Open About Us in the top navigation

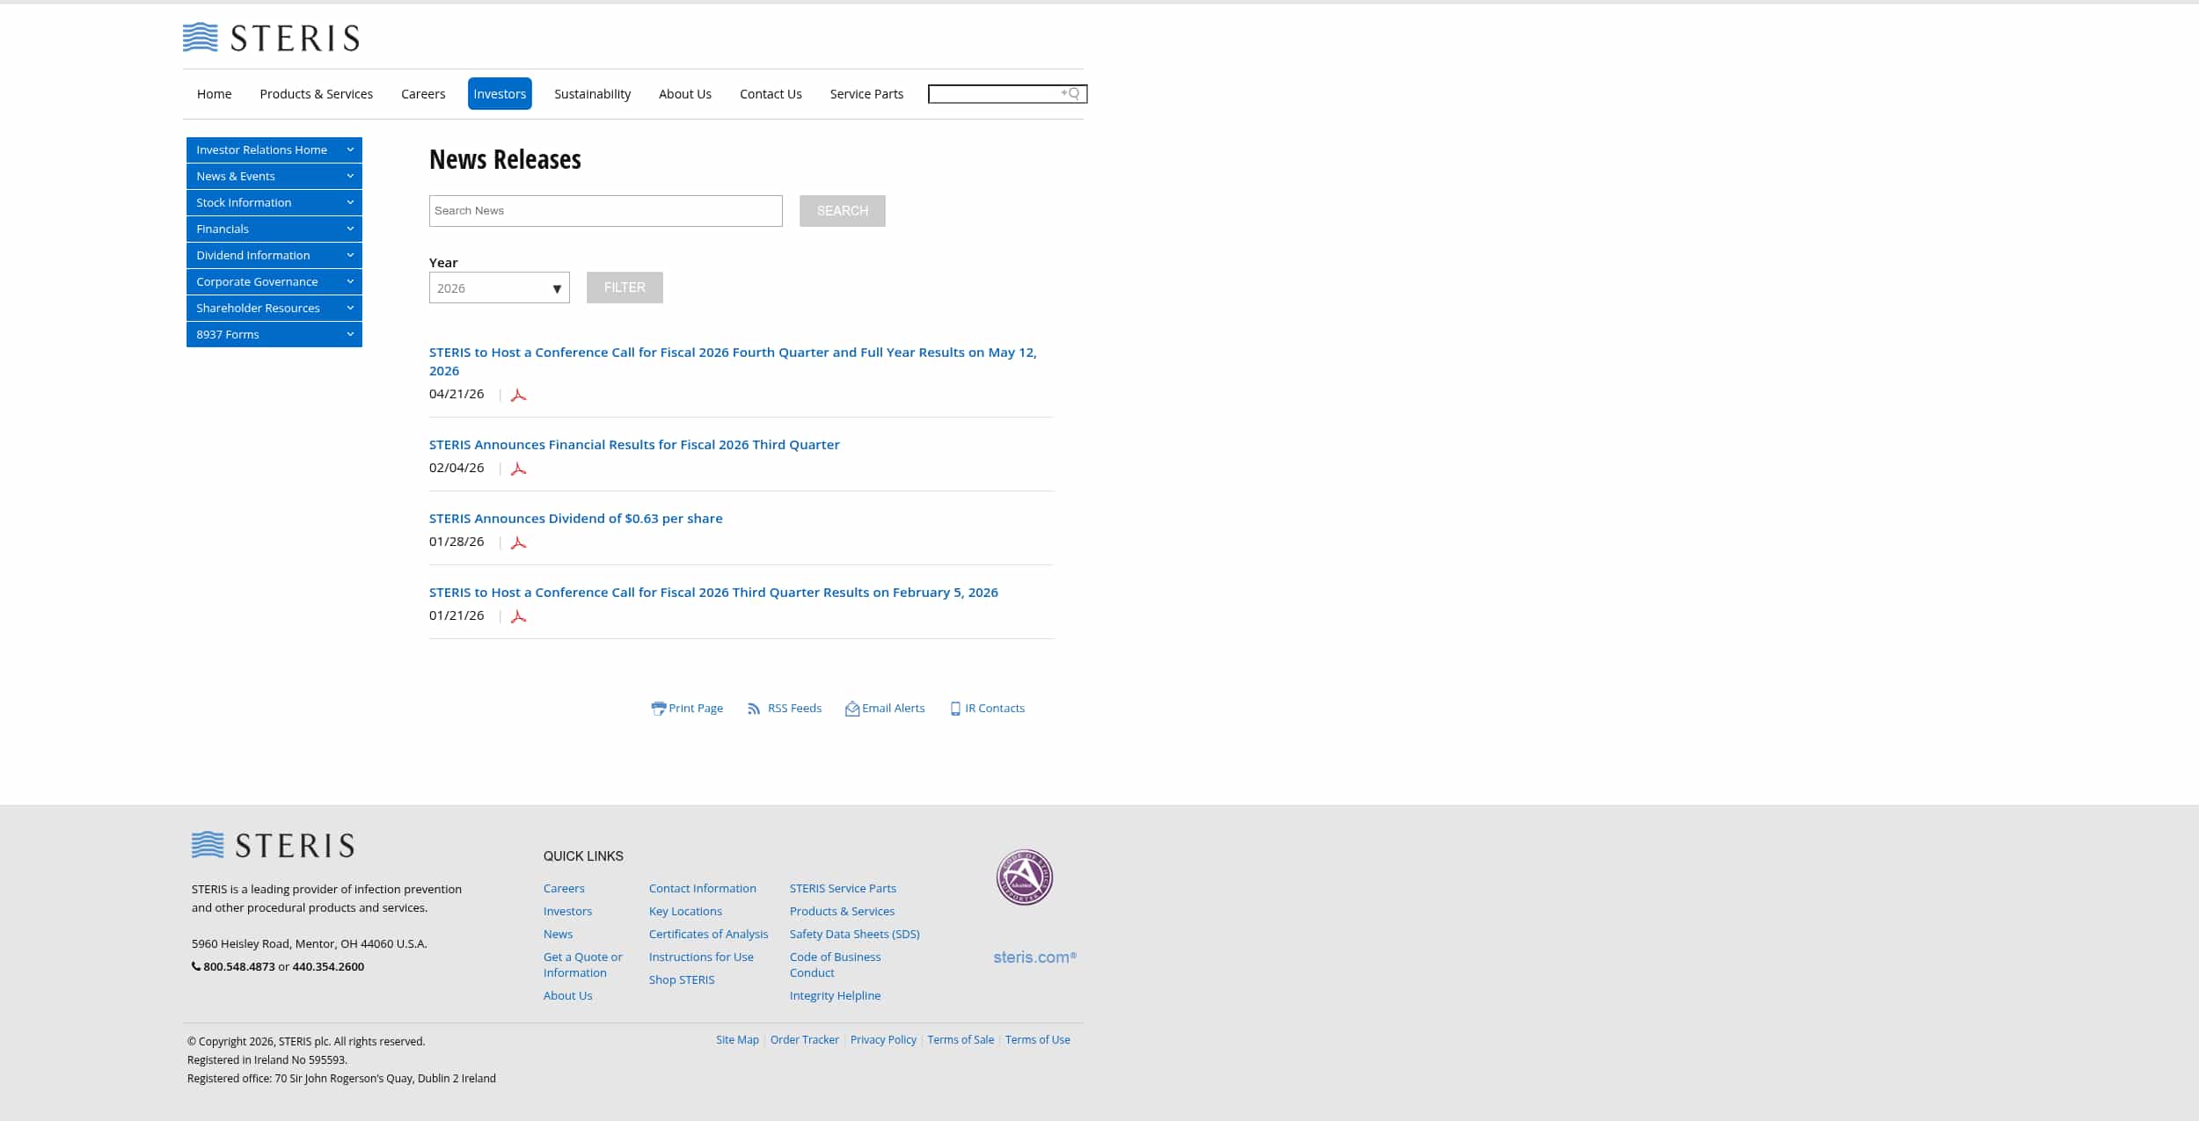[x=685, y=94]
